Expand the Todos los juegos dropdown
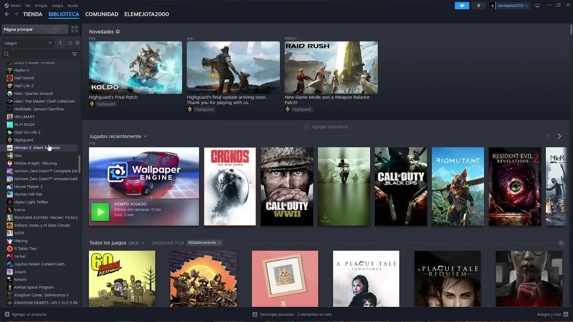The width and height of the screenshot is (573, 322). (x=143, y=243)
